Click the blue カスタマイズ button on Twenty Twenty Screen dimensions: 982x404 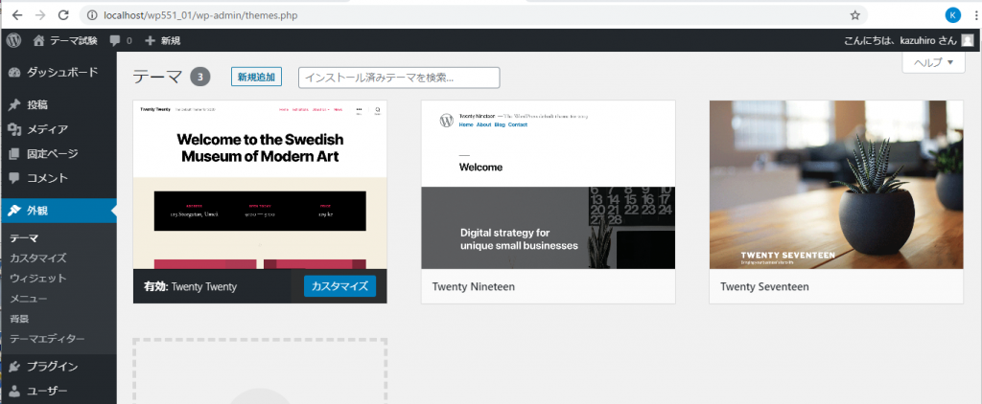pos(339,285)
